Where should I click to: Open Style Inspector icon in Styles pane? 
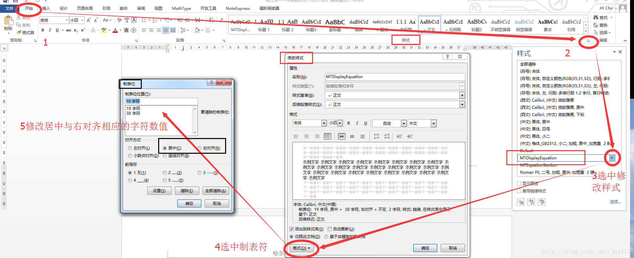pos(531,202)
